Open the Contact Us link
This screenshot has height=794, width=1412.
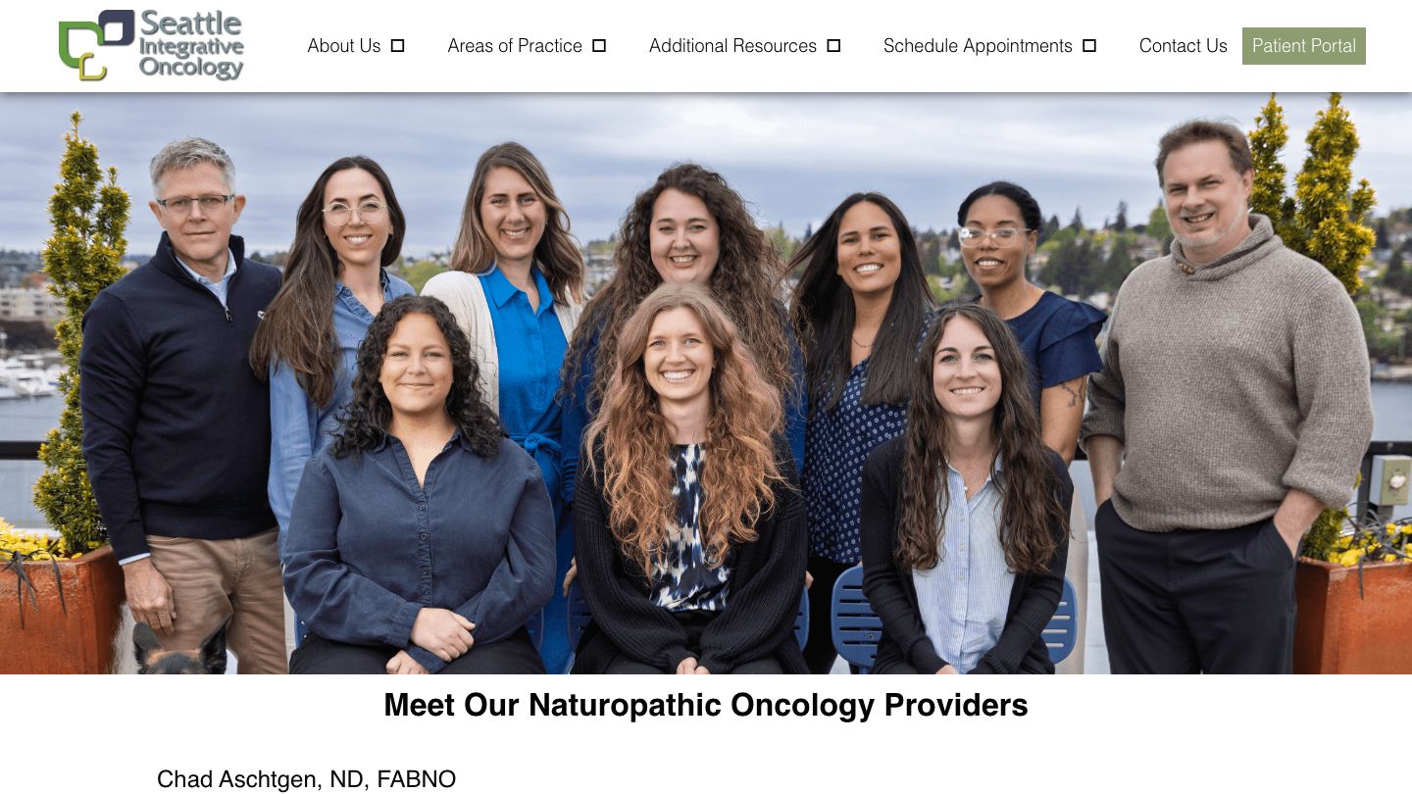tap(1183, 46)
